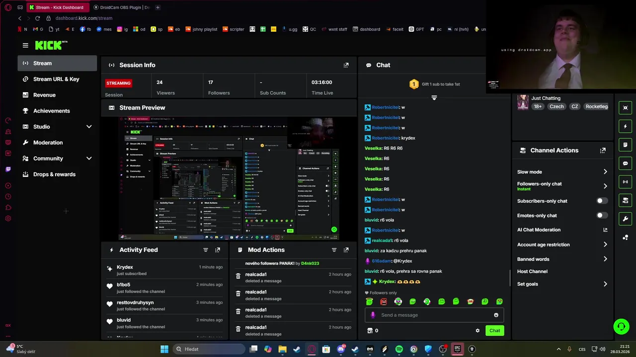Click AI Chat Moderation external link icon
Screen dimensions: 636x357
pyautogui.click(x=605, y=230)
